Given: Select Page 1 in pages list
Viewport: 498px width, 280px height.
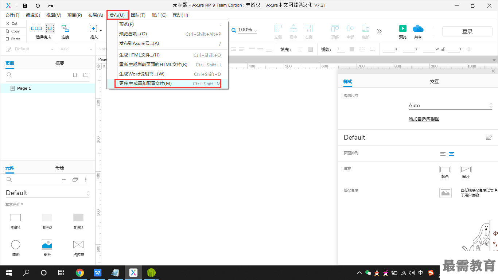Looking at the screenshot, I should tap(48, 88).
